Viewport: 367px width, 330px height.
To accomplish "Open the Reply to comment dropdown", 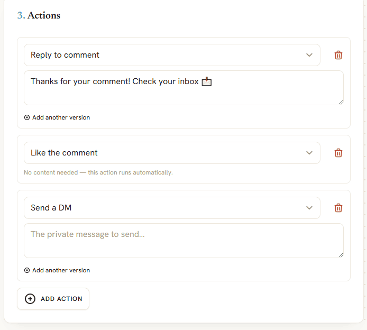I will pos(172,55).
